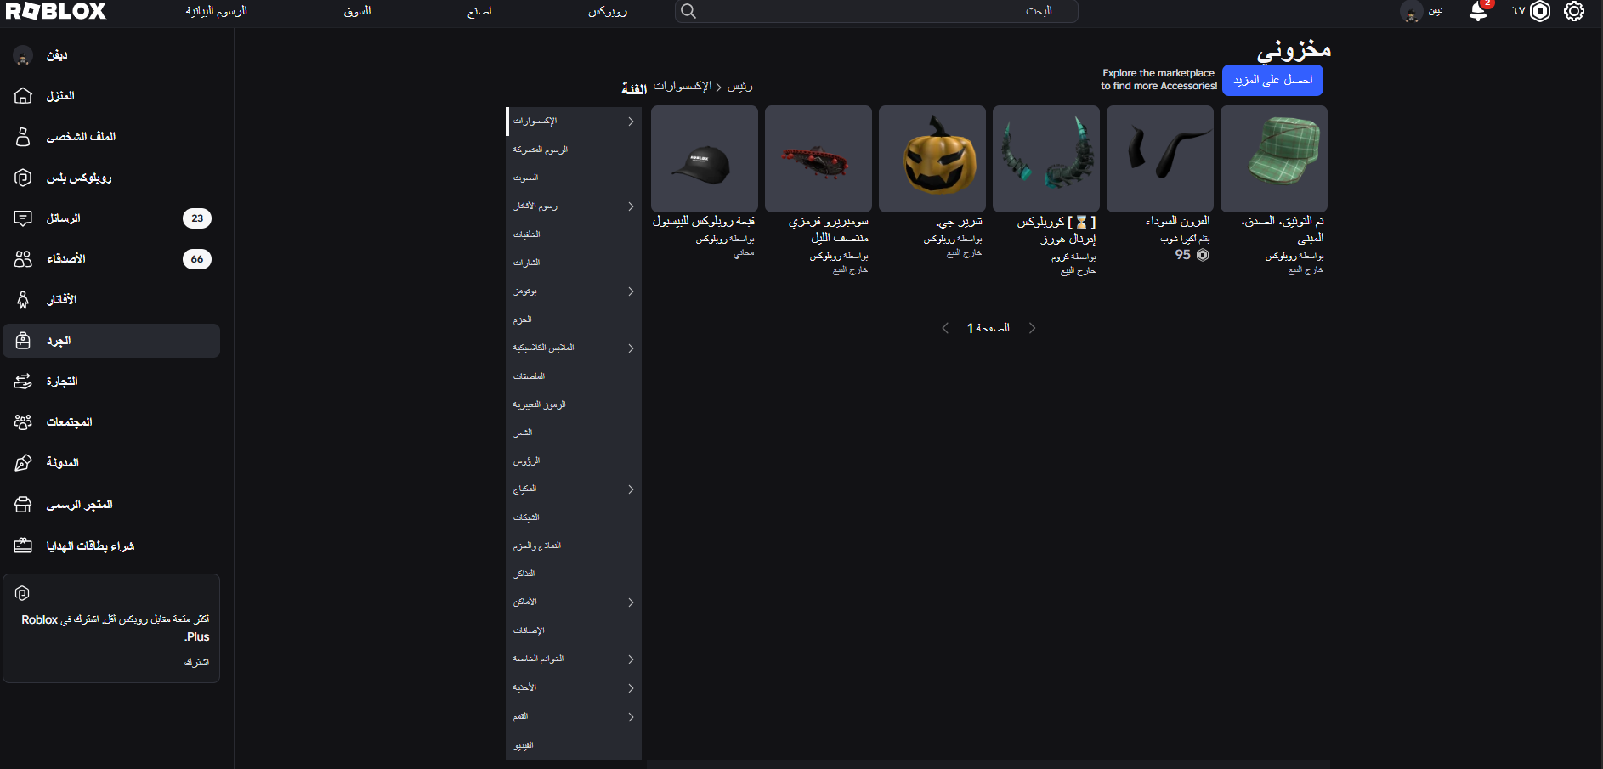Screen dimensions: 1603x769
Task: Click the الأفاتار avatar figure icon
Action: coord(23,300)
